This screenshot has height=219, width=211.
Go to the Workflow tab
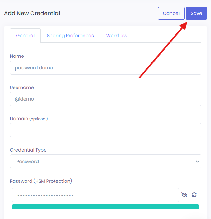point(117,36)
